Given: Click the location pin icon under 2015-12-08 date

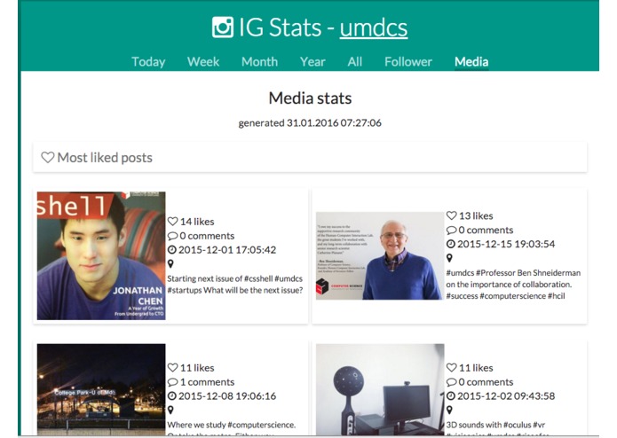Looking at the screenshot, I should 170,410.
